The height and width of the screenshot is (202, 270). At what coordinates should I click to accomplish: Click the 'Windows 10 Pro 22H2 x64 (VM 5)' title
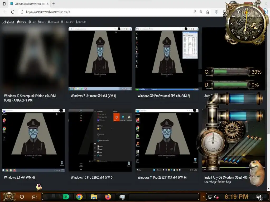92,177
